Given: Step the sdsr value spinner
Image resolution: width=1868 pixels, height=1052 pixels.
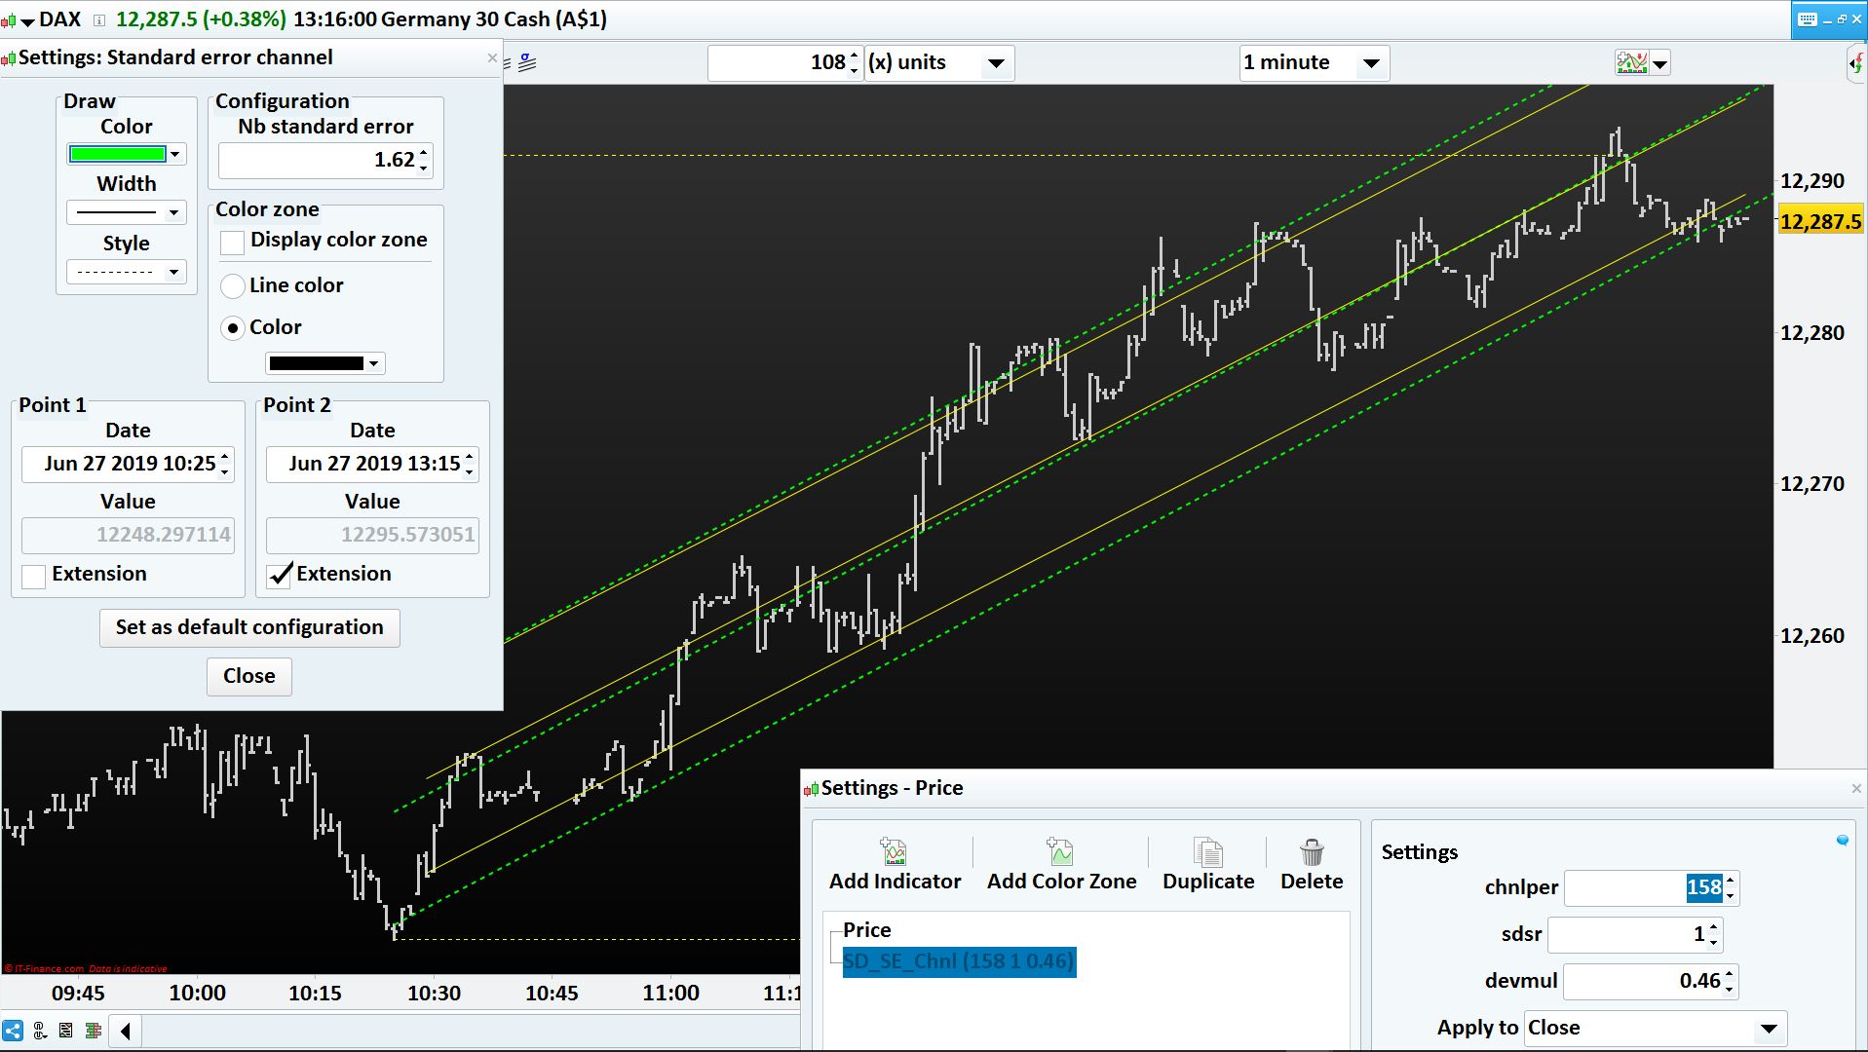Looking at the screenshot, I should pos(1714,935).
